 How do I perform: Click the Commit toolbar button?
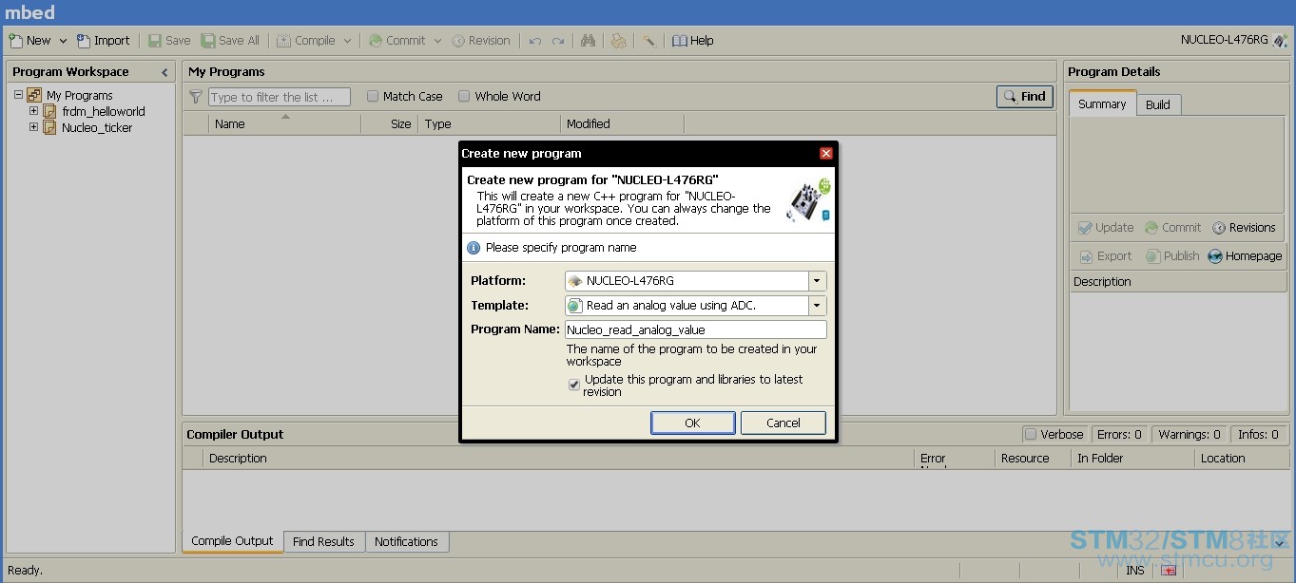[397, 41]
